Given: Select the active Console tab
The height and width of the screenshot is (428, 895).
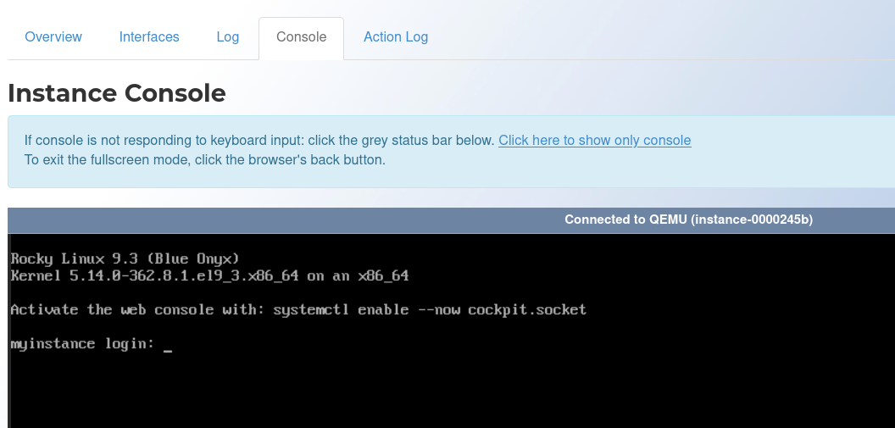Looking at the screenshot, I should (302, 37).
